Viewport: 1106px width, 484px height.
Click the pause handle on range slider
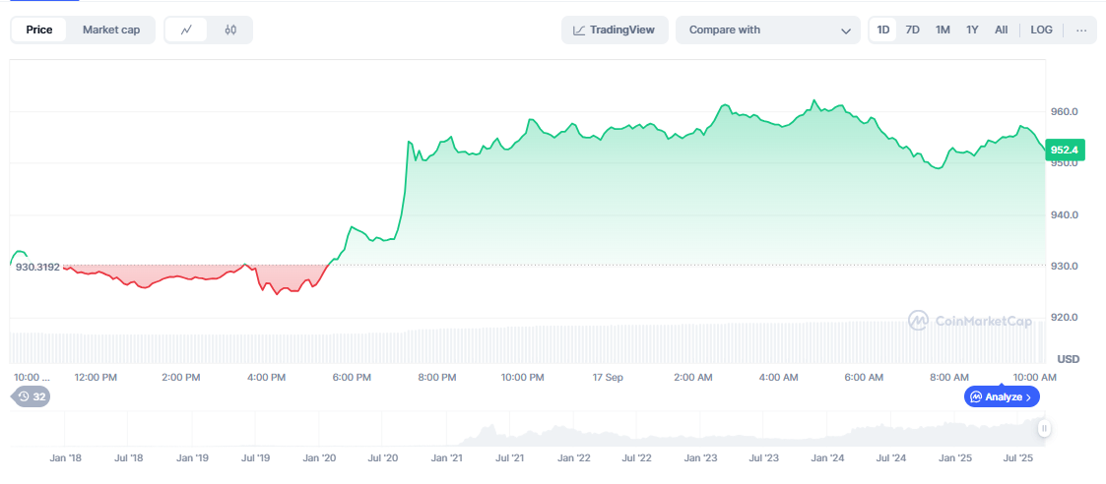(x=1044, y=428)
